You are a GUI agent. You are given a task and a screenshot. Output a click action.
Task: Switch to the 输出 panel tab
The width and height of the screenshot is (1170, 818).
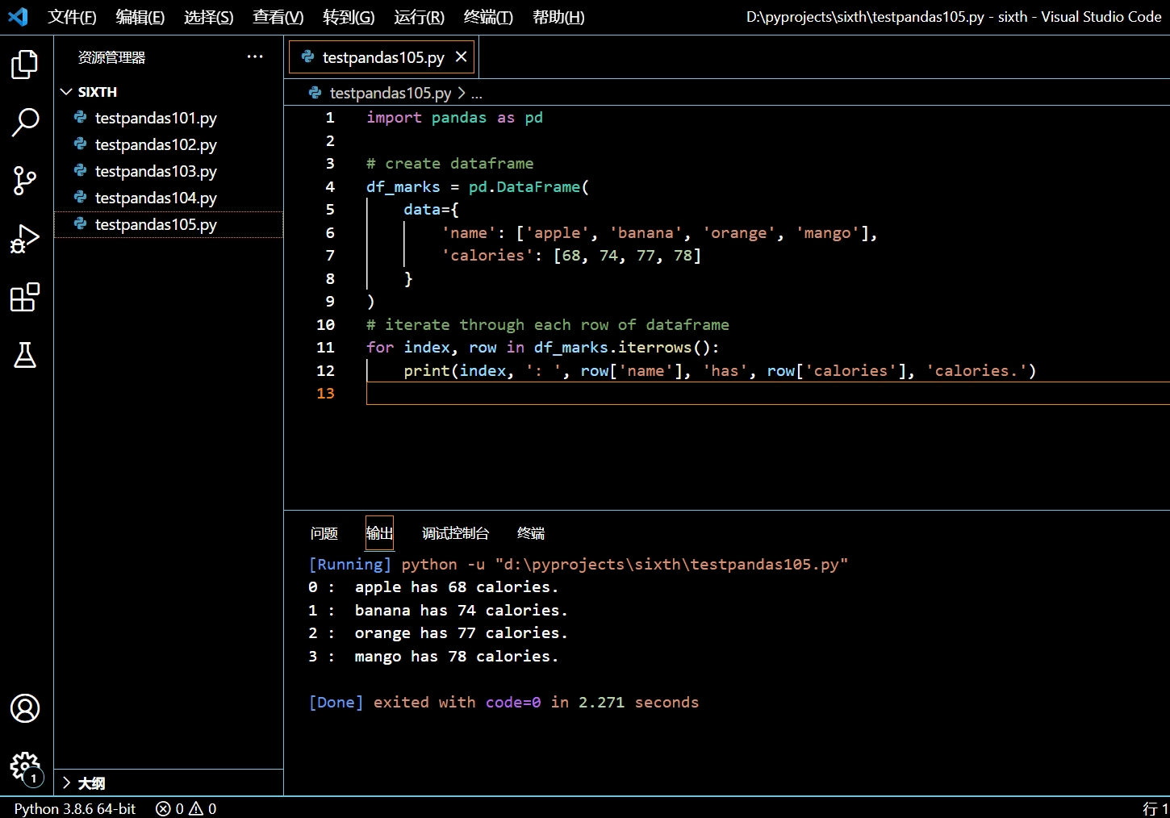tap(379, 533)
